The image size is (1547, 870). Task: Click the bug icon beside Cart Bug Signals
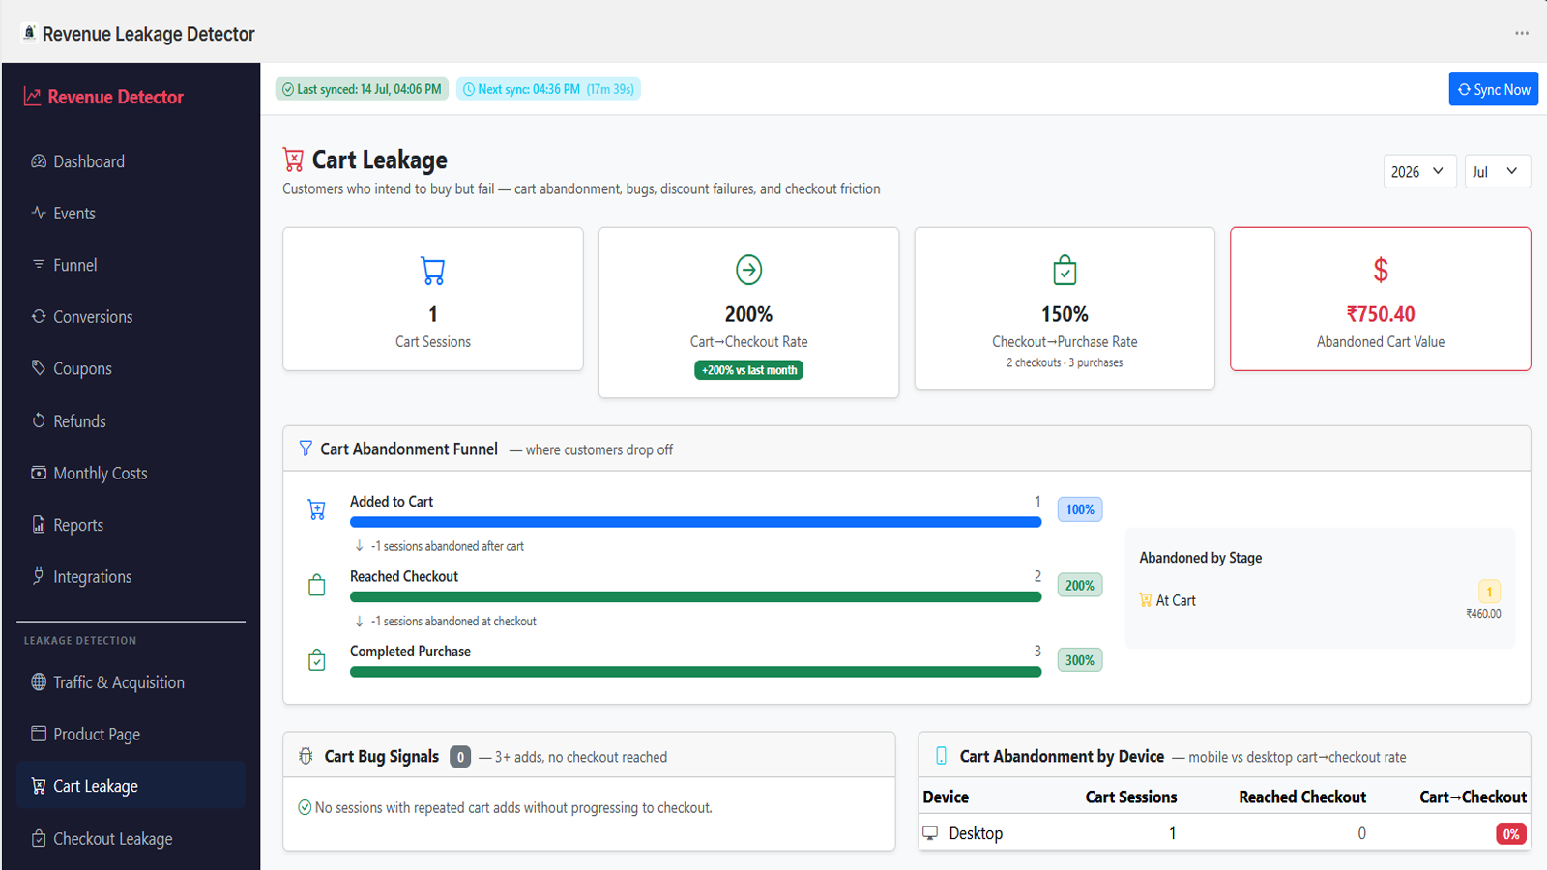click(x=306, y=756)
